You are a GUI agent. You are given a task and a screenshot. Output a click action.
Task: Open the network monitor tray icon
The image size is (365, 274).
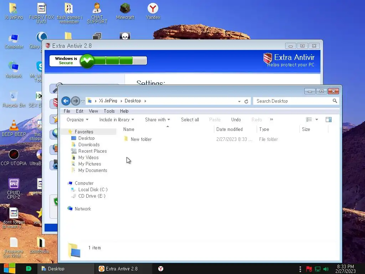(x=318, y=269)
